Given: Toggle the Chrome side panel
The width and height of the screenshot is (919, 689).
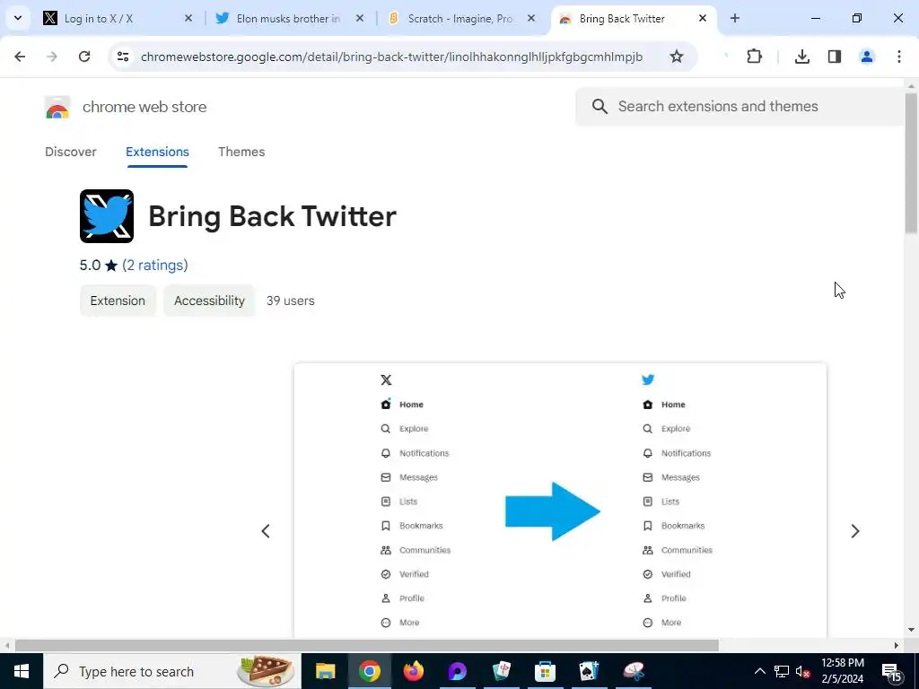Looking at the screenshot, I should pos(835,57).
